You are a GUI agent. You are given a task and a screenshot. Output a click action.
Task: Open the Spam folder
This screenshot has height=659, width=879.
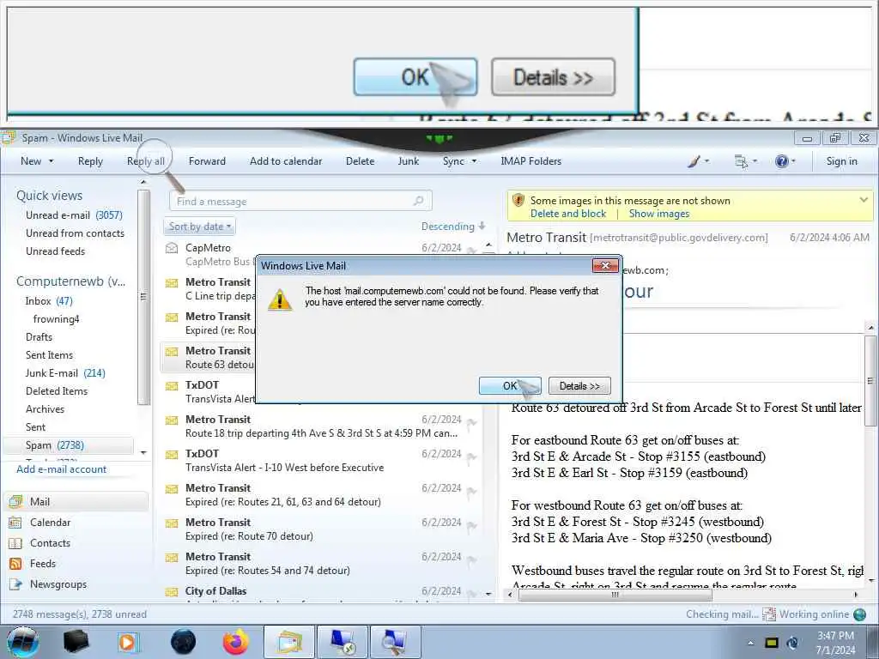tap(68, 445)
